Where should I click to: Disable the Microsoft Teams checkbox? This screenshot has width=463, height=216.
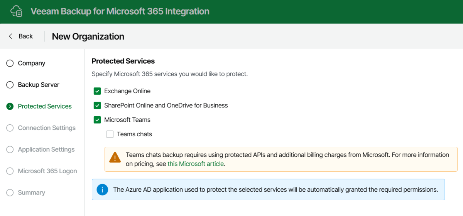click(x=97, y=120)
